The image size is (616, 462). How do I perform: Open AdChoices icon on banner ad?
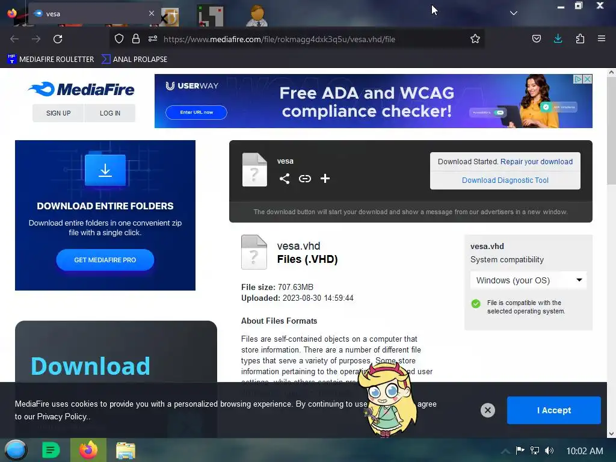(x=578, y=79)
